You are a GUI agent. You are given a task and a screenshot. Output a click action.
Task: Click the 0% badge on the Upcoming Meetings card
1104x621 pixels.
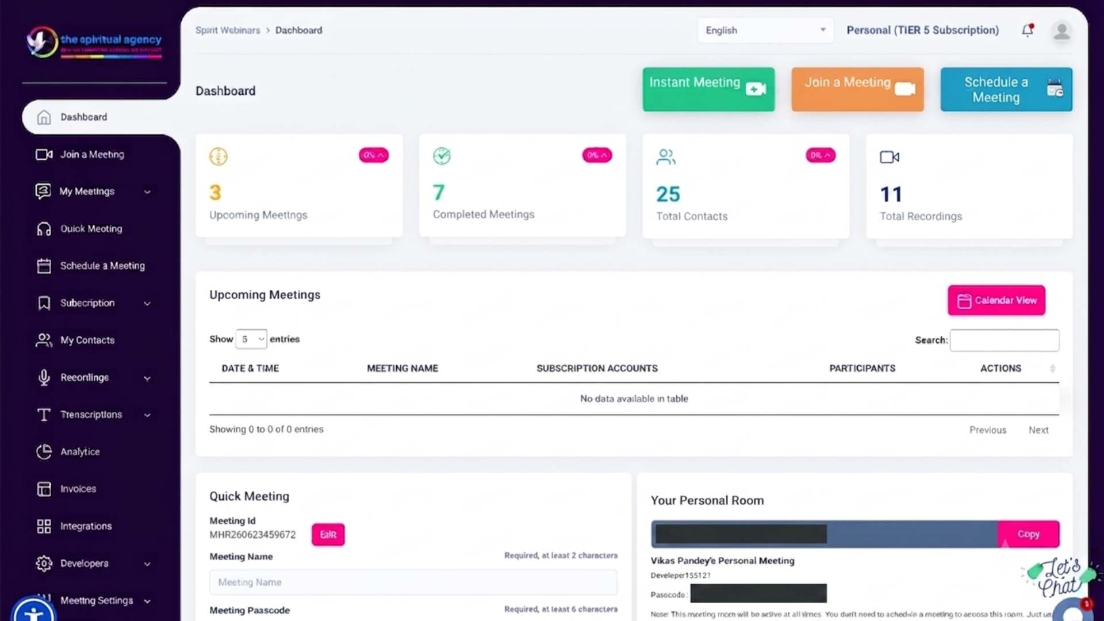click(374, 155)
